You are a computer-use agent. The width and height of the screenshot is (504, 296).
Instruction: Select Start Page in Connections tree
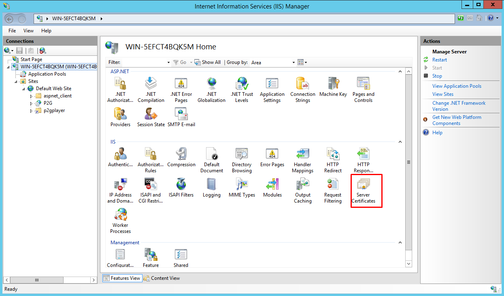pos(31,59)
